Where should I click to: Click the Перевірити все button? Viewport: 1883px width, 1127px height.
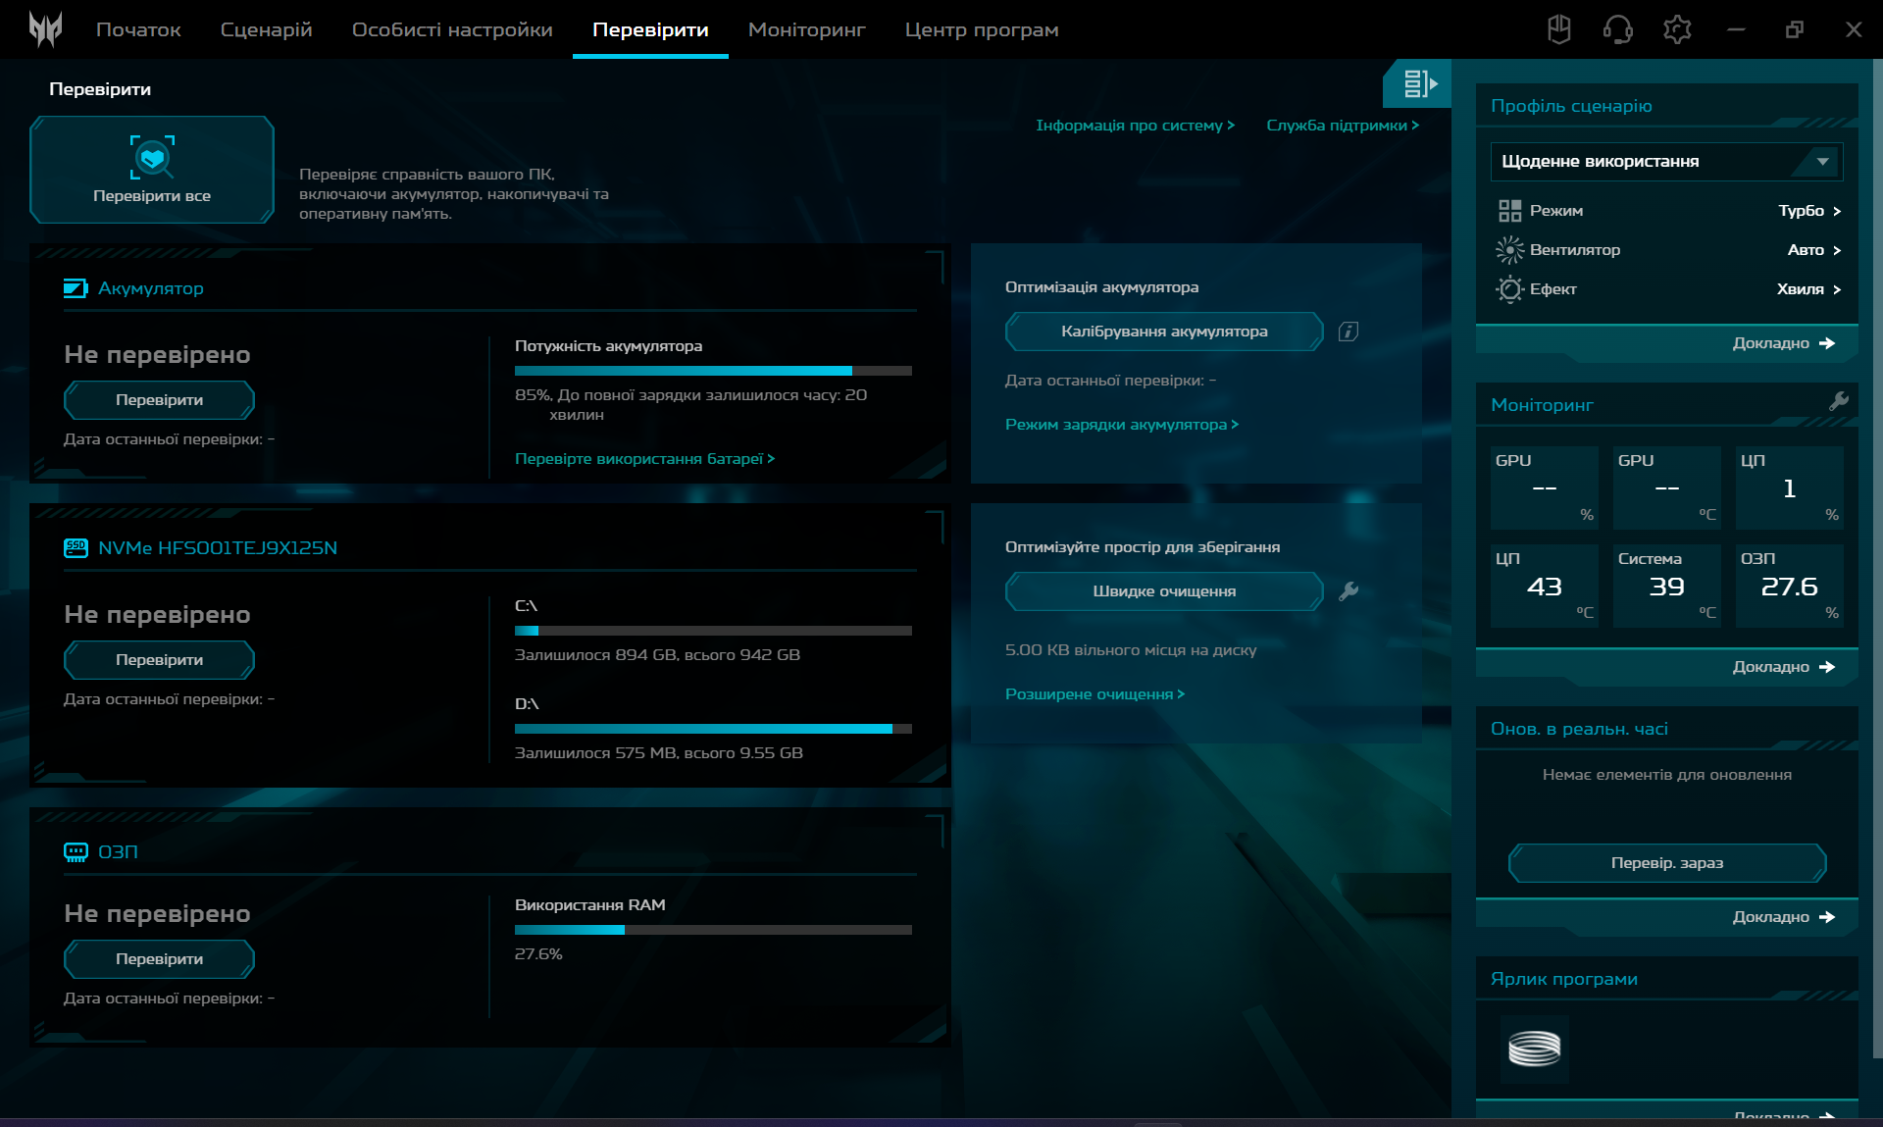tap(151, 169)
